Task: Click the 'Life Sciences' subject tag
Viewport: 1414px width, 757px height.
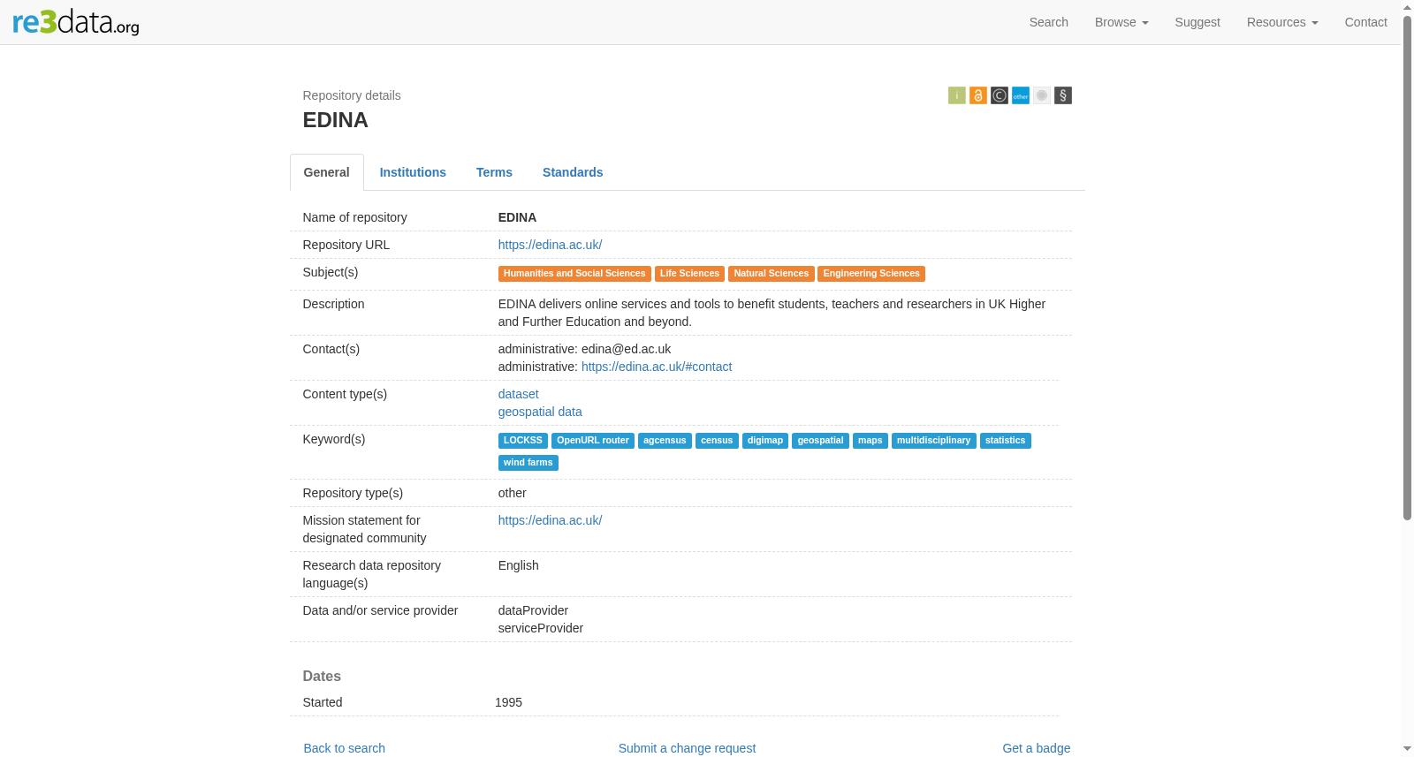Action: [x=689, y=274]
